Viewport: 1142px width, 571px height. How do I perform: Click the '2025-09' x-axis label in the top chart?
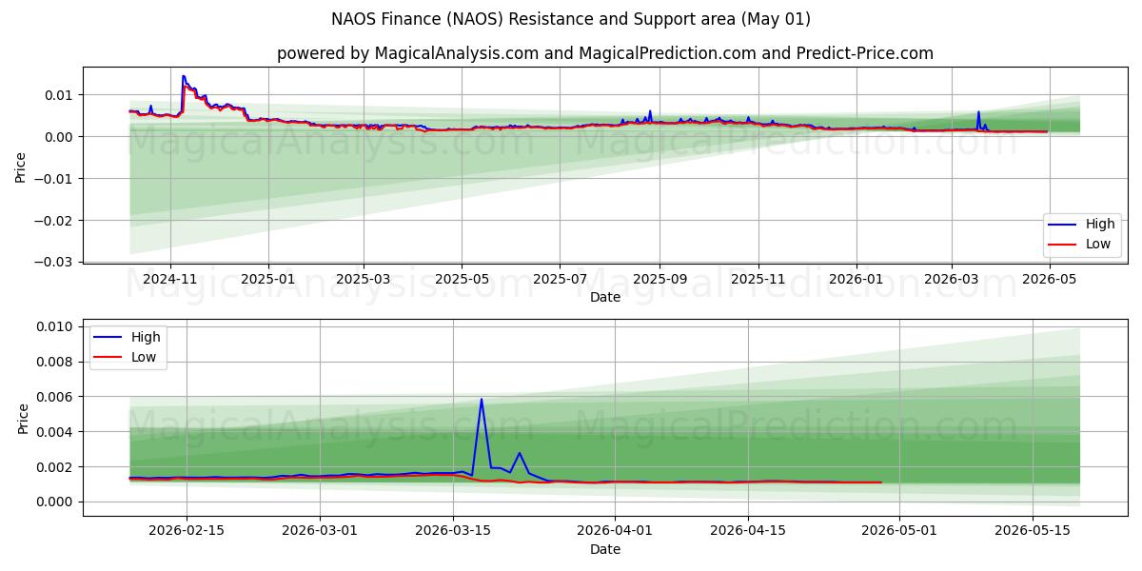(x=660, y=279)
